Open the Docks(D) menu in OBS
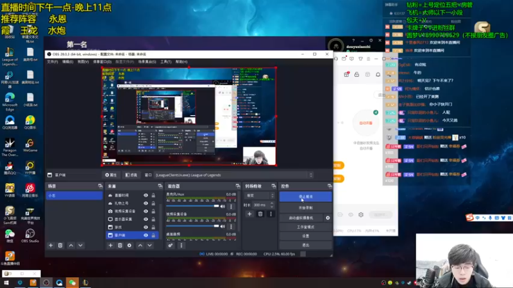Image resolution: width=513 pixels, height=288 pixels. [103, 61]
